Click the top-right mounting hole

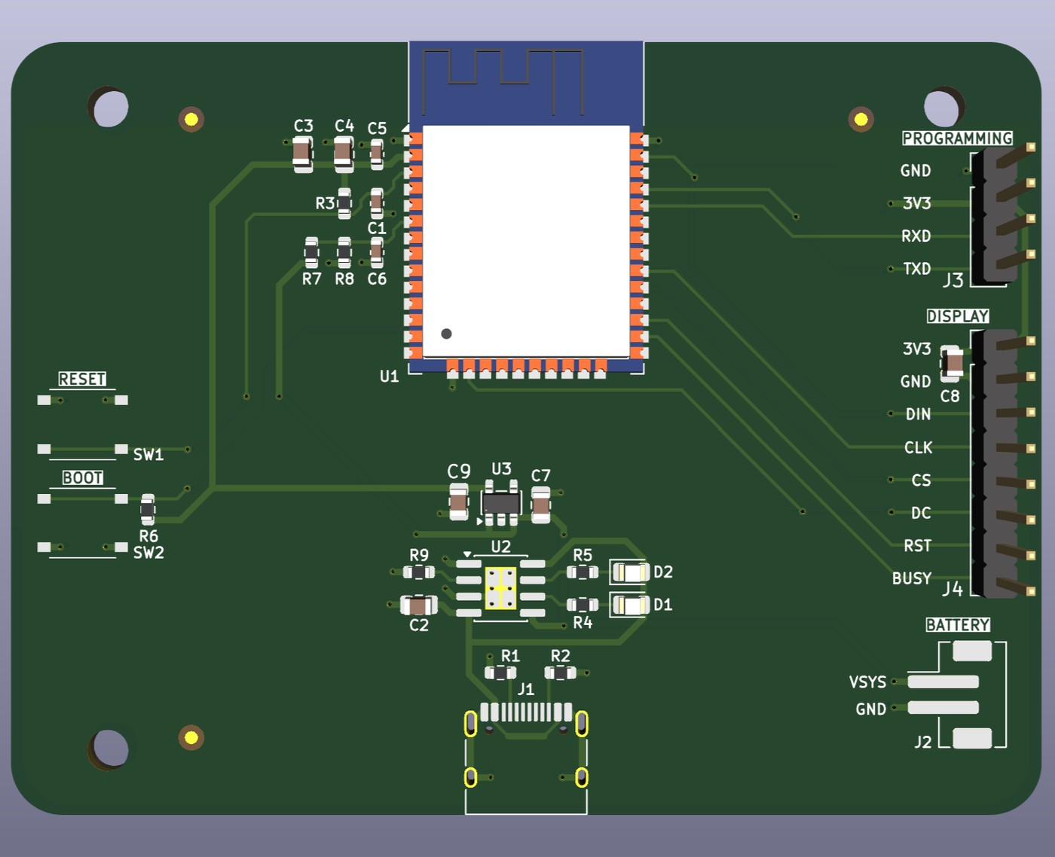(x=943, y=107)
